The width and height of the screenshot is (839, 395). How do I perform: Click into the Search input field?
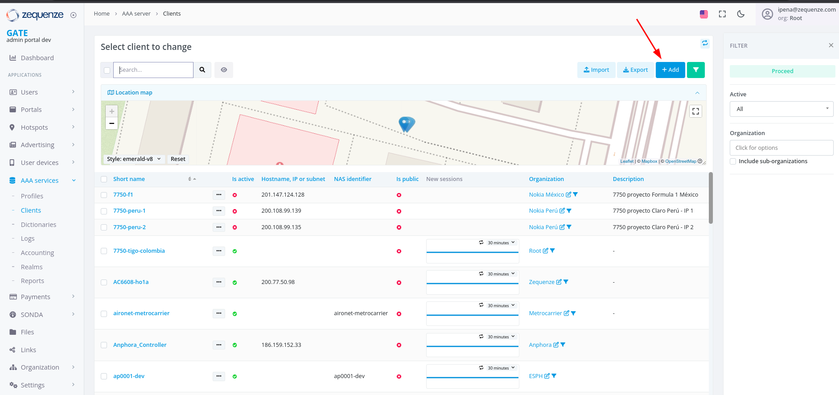click(x=154, y=70)
